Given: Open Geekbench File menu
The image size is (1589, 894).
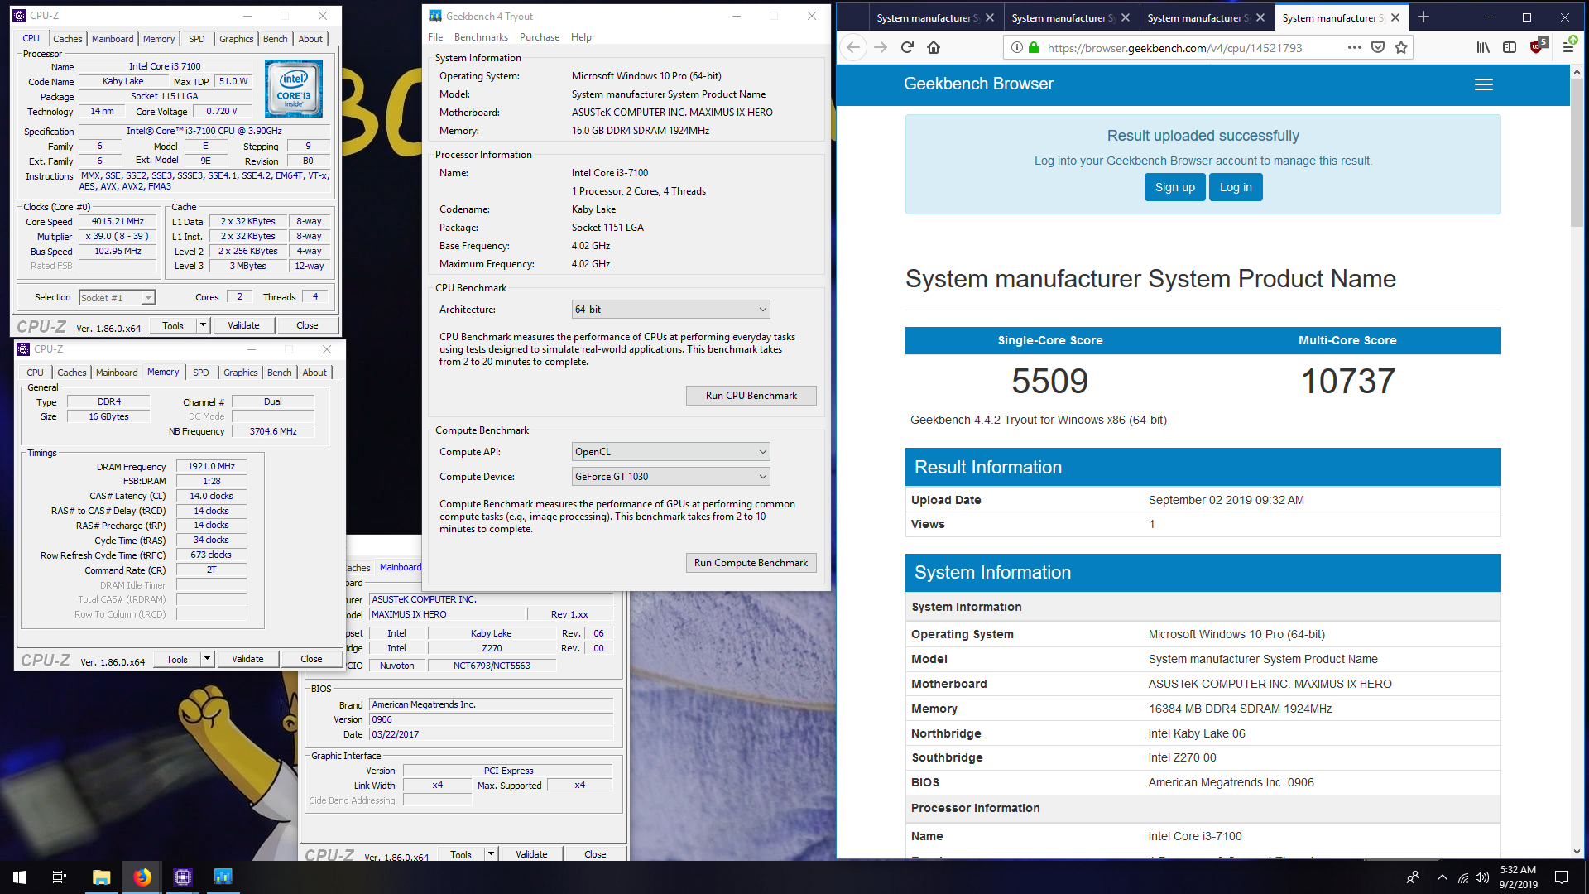Looking at the screenshot, I should (x=435, y=37).
